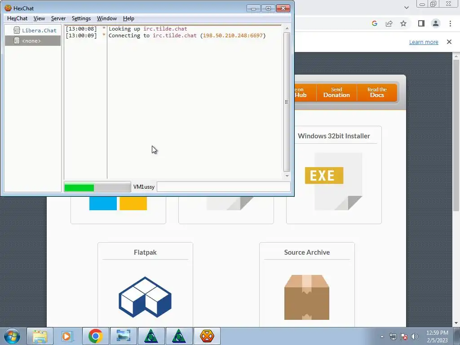The width and height of the screenshot is (460, 345).
Task: Click the Chrome page scrollbar thumb
Action: (x=456, y=135)
